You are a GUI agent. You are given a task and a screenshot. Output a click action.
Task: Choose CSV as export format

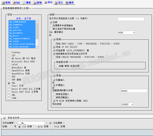tap(9, 55)
